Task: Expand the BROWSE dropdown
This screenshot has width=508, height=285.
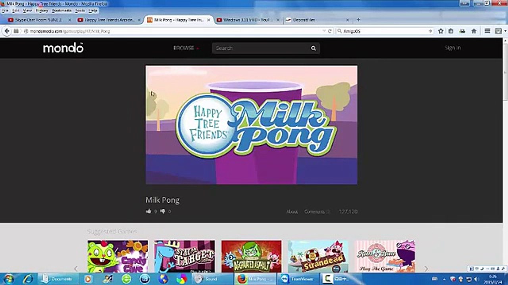Action: [x=186, y=48]
